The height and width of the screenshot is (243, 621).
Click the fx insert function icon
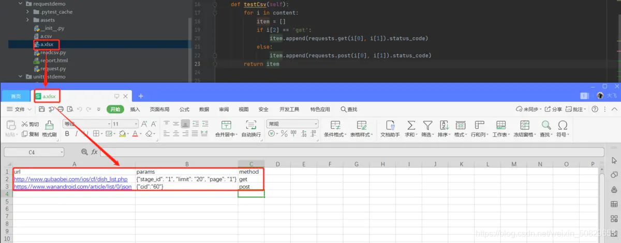click(x=94, y=152)
